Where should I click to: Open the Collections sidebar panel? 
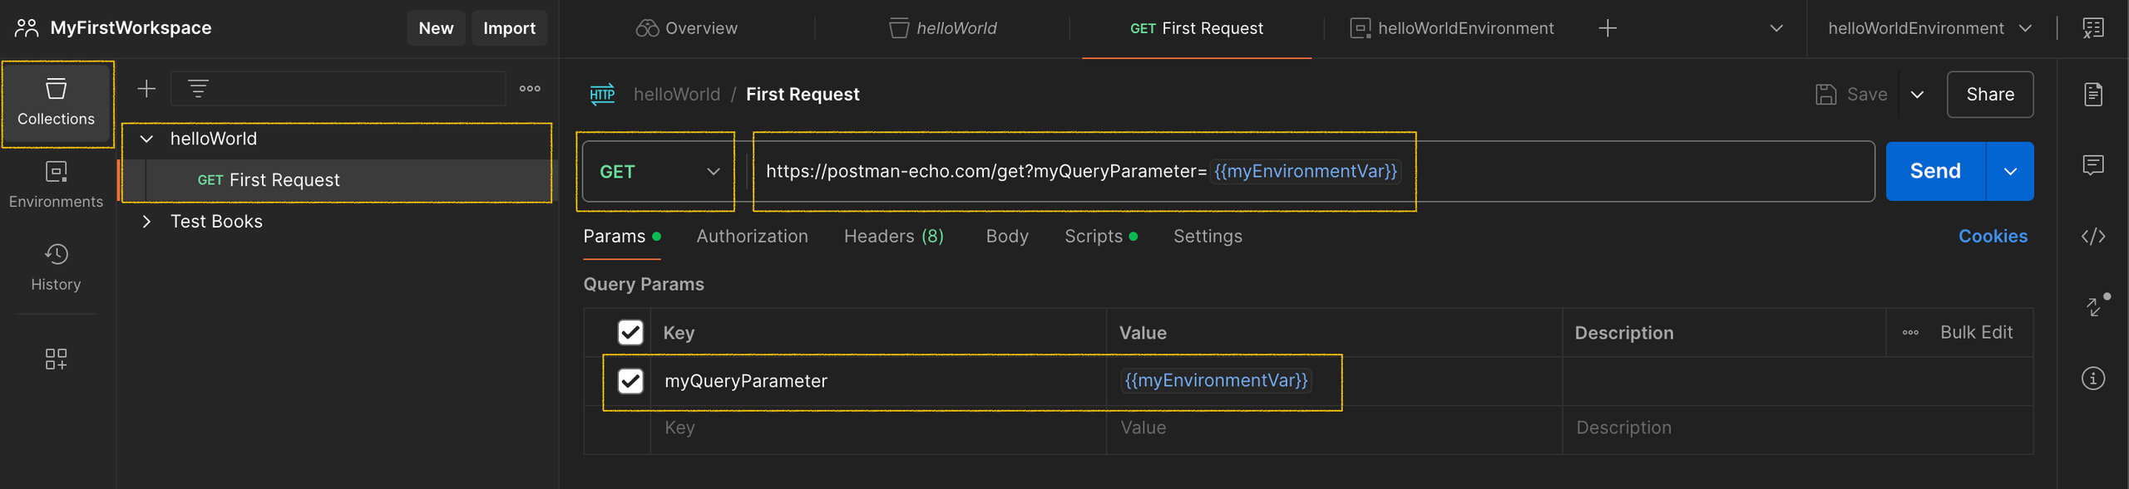pyautogui.click(x=56, y=103)
